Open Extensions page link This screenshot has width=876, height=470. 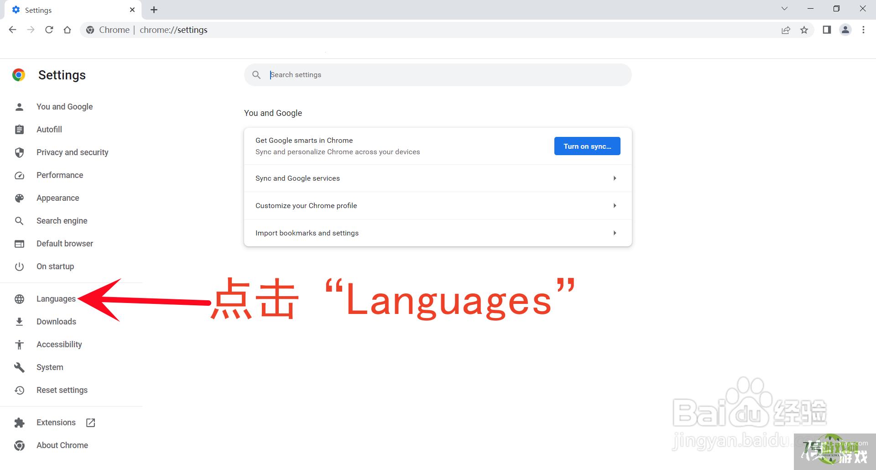click(56, 423)
